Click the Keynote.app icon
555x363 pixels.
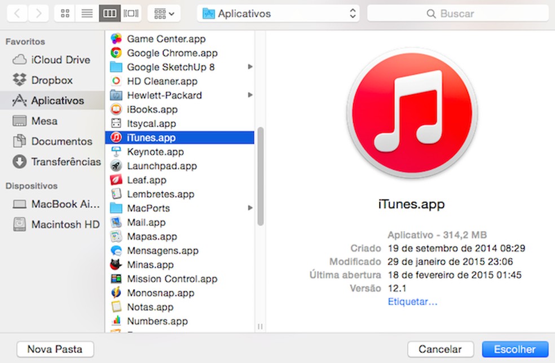click(x=116, y=152)
